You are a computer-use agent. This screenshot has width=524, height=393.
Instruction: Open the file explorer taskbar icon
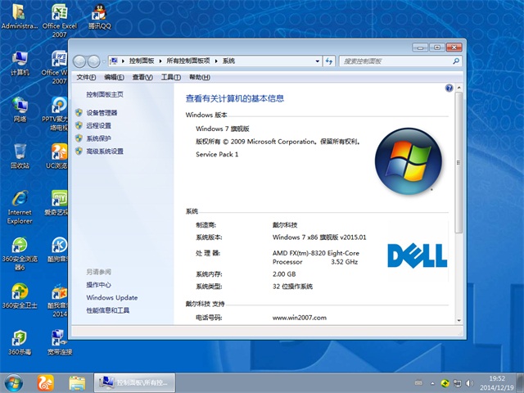(x=77, y=382)
